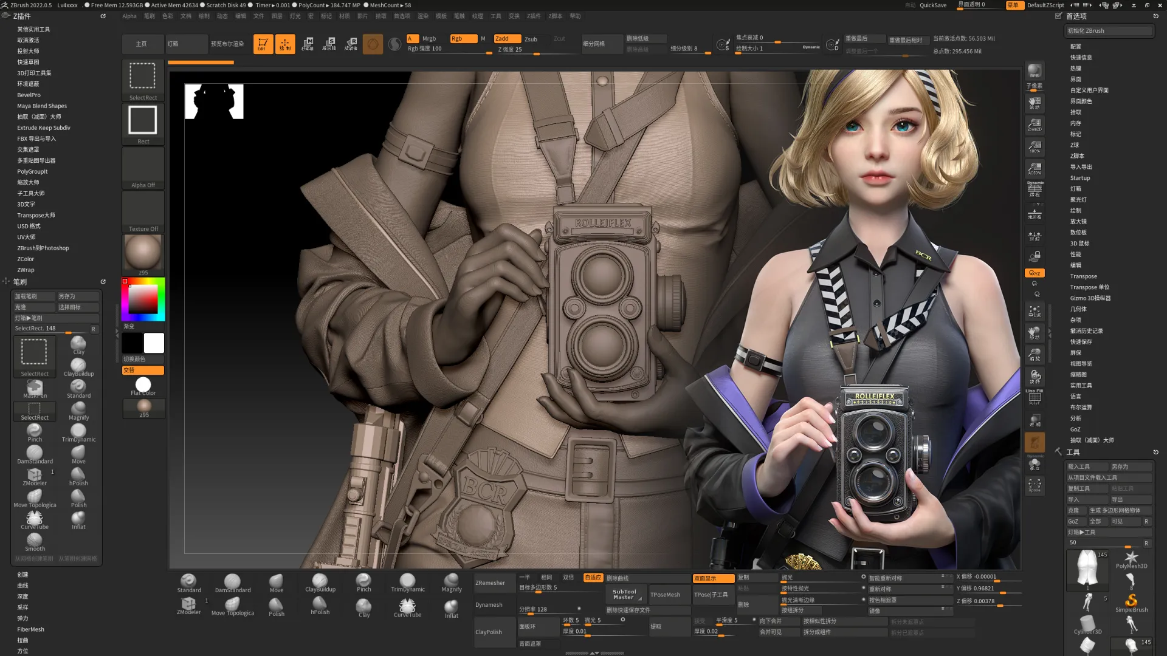Open the 渲染 render menu
Screen dimensions: 1167x656
pos(423,16)
